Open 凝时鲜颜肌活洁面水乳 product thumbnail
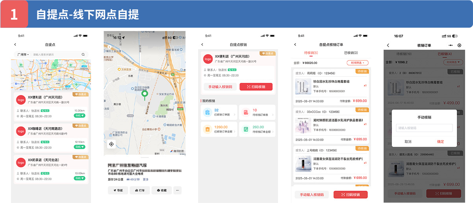This screenshot has width=473, height=203. coord(302,125)
